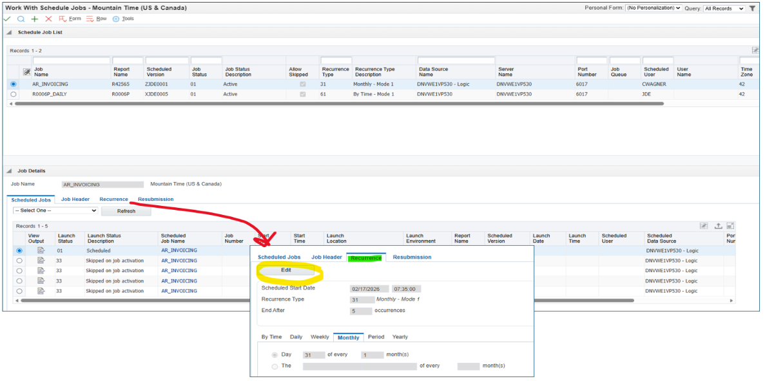765x381 pixels.
Task: Select the R0006P_DAILY job radio button
Action: tap(14, 94)
